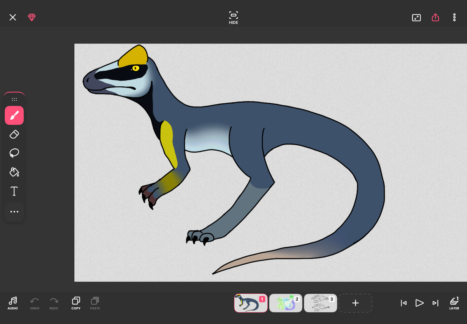The image size is (467, 324).
Task: Select the Brush tool
Action: click(x=14, y=115)
